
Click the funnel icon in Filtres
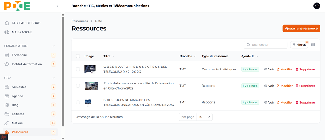(294, 45)
